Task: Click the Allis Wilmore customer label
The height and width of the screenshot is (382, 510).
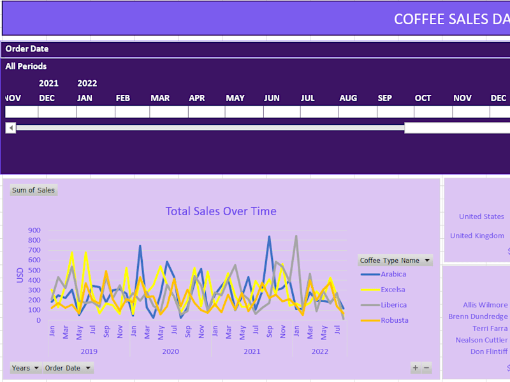Action: 485,305
